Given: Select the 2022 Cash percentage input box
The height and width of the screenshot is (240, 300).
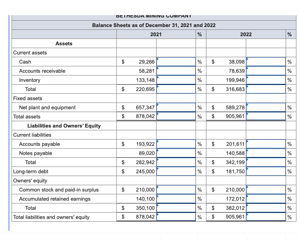Looking at the screenshot, I should click(266, 62).
